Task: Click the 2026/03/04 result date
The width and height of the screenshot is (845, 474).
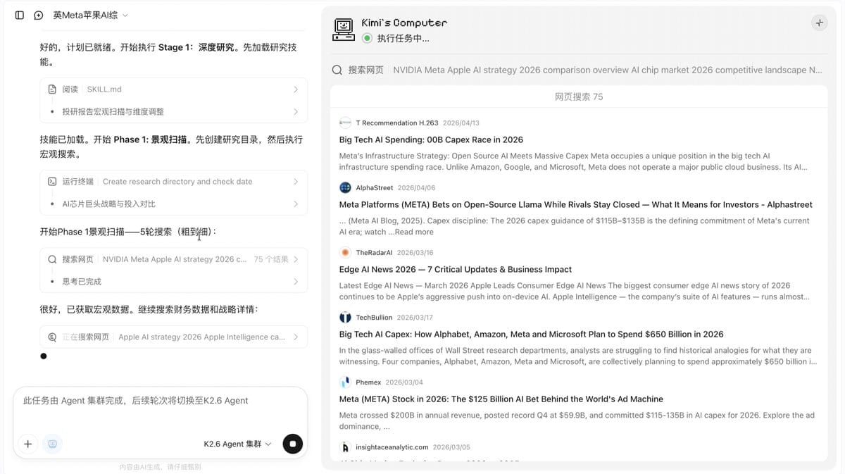Action: 404,382
